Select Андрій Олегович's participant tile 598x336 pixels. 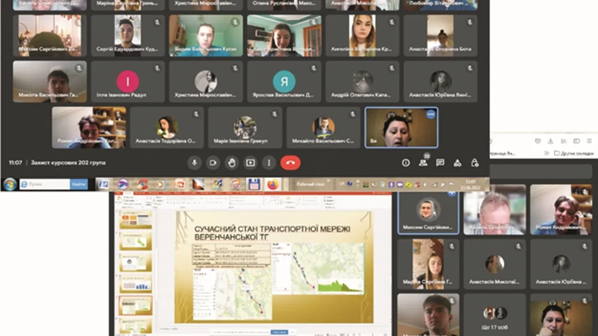(x=362, y=81)
